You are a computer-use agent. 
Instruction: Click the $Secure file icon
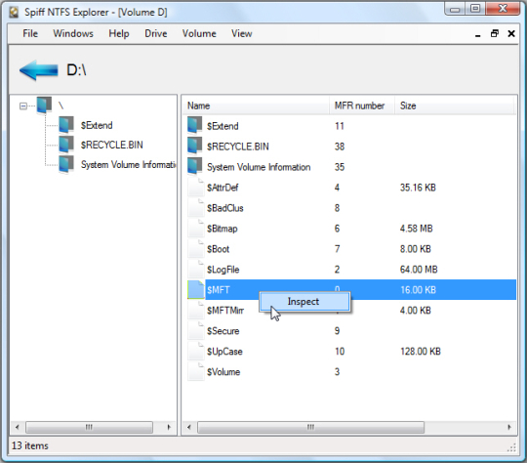[x=196, y=330]
